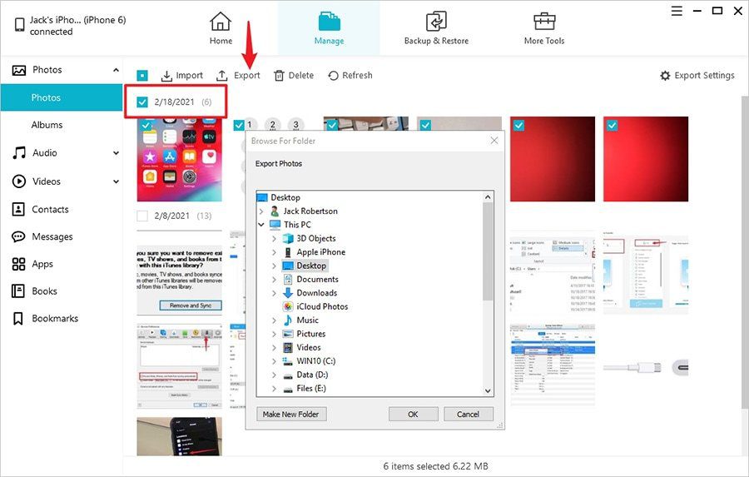Check the 2/8/2021 date group checkbox
Screen dimensions: 749x477
click(x=142, y=216)
